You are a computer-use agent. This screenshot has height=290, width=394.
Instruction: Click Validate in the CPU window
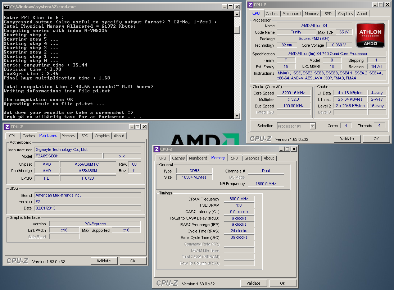[x=347, y=139]
